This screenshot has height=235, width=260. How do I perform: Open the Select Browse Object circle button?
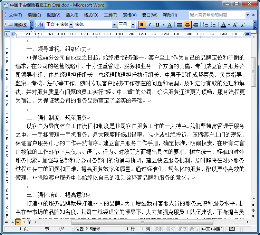(x=253, y=210)
